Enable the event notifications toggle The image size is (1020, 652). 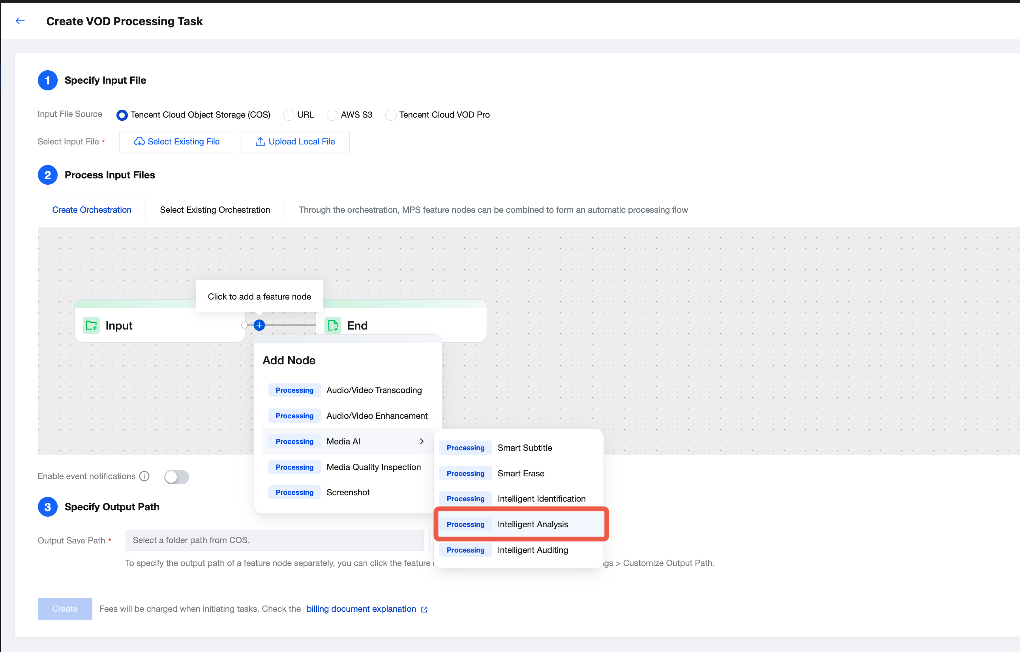(176, 477)
